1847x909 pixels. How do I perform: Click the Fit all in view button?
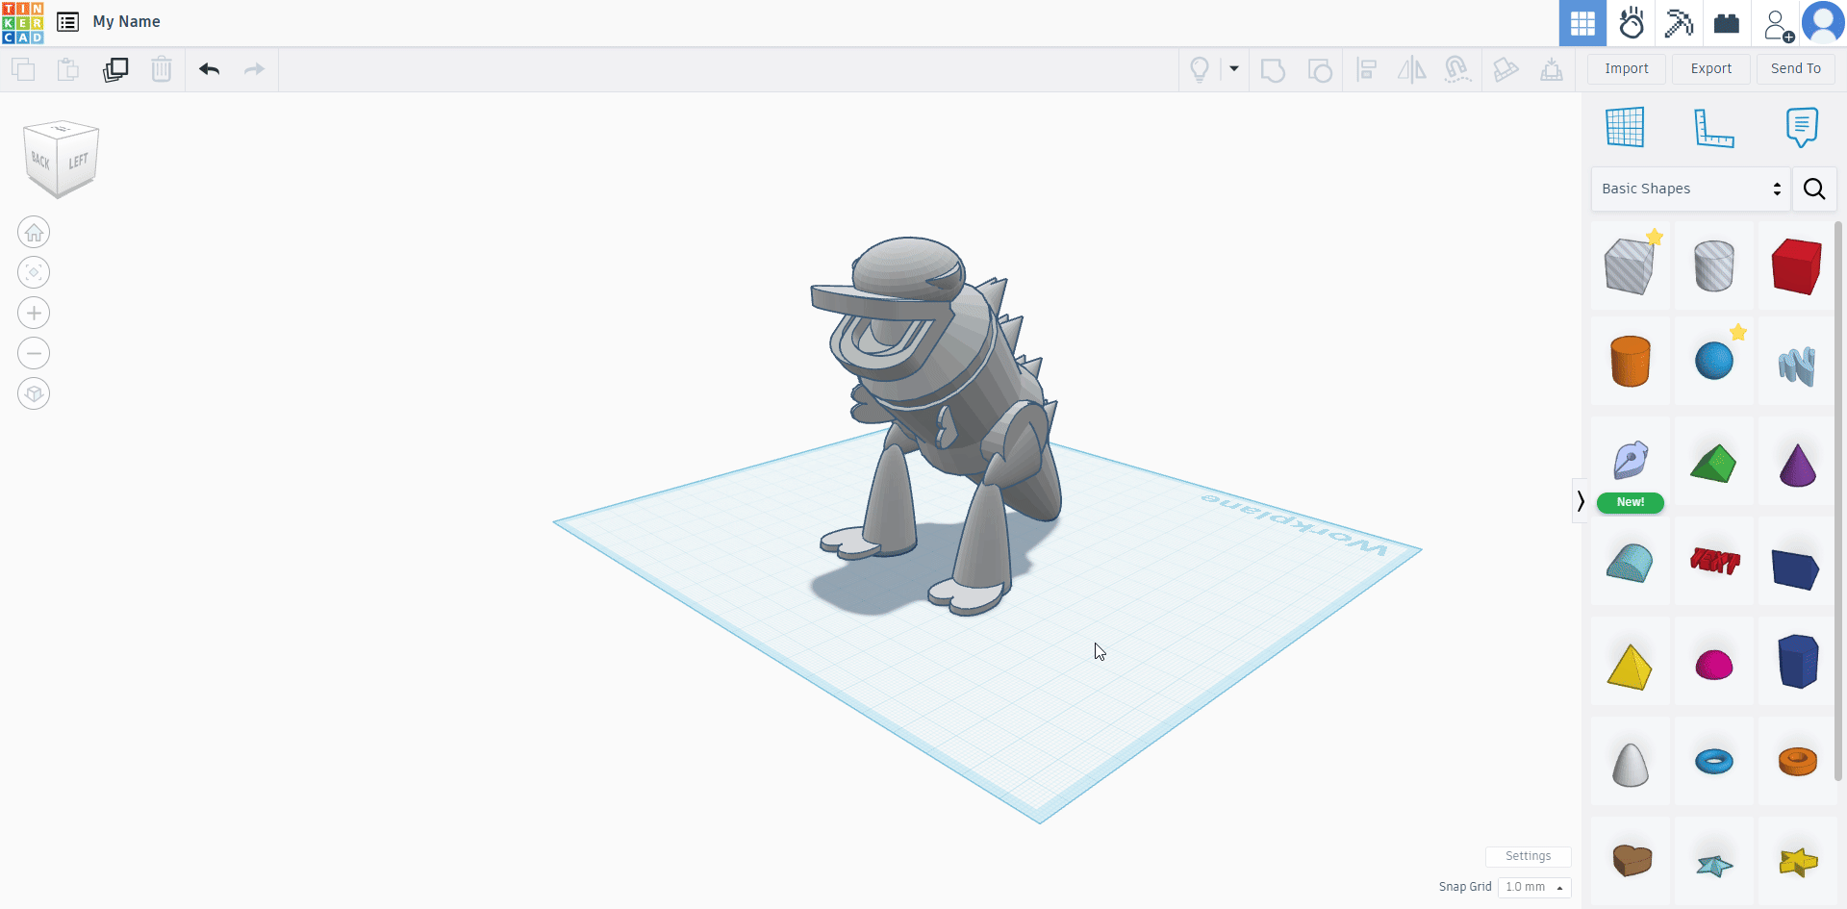(34, 273)
